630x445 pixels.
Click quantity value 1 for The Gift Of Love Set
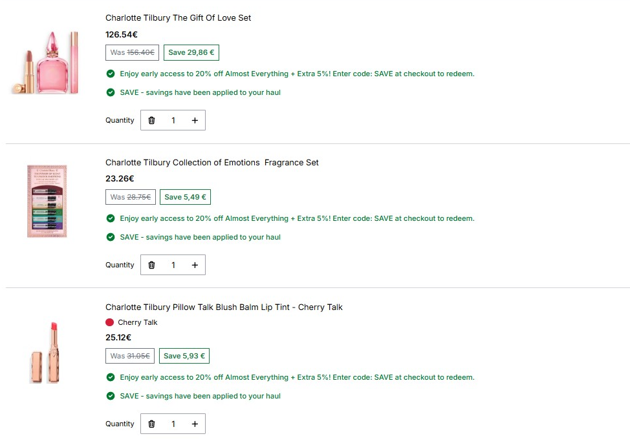point(173,120)
